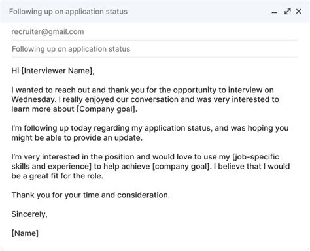
Task: Click the word Wednesday in body
Action: point(33,99)
